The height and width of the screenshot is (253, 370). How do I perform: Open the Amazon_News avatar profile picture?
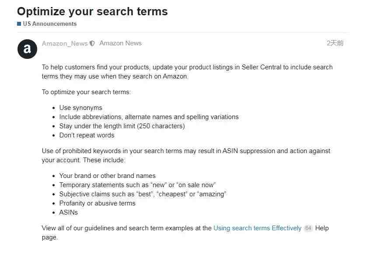coord(27,49)
